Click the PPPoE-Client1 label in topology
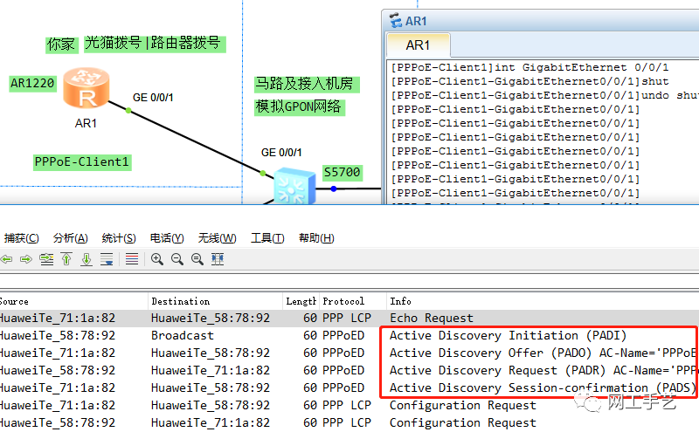This screenshot has height=432, width=699. click(x=82, y=162)
